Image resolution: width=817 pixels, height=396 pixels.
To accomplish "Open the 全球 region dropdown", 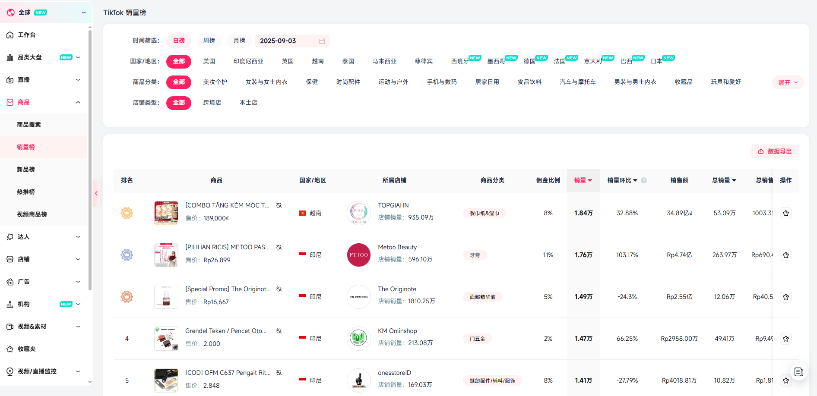I will 46,13.
